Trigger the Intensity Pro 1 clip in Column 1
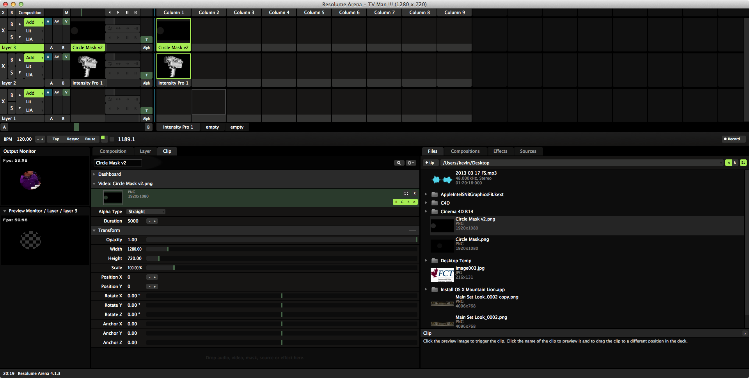This screenshot has width=749, height=378. coord(173,67)
